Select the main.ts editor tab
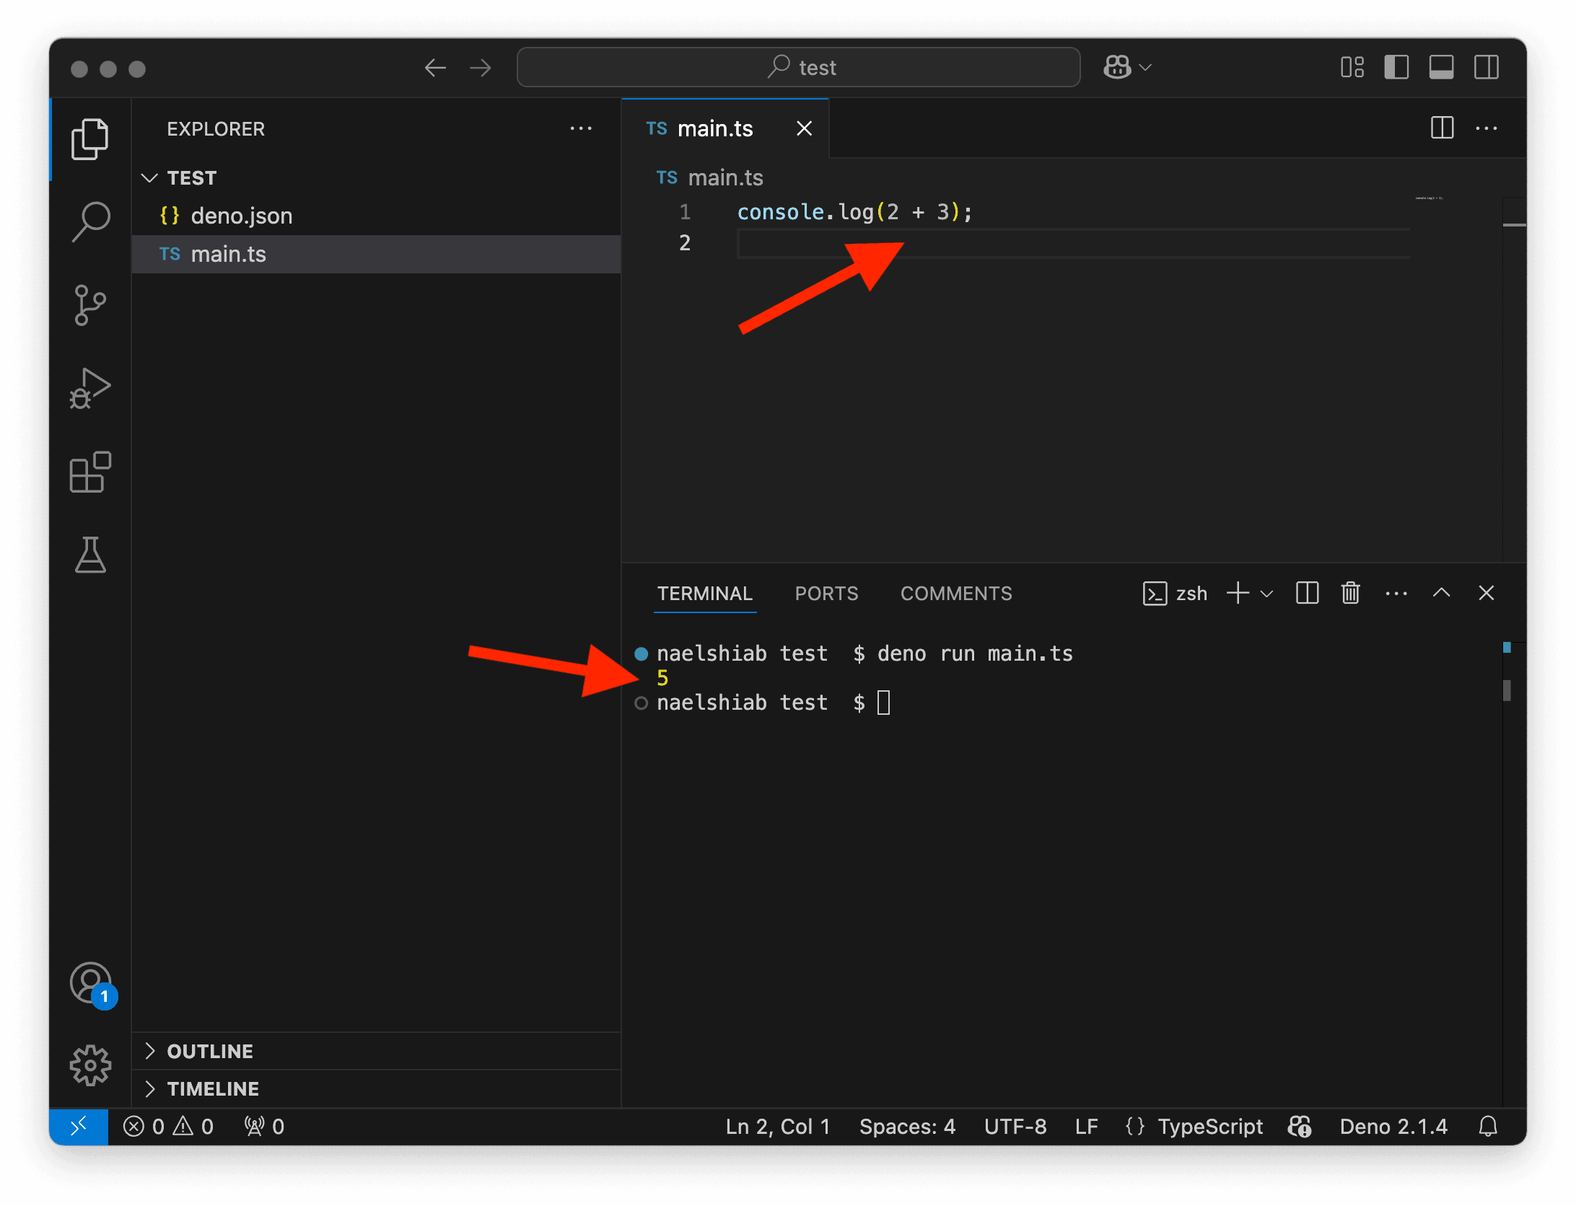 725,128
